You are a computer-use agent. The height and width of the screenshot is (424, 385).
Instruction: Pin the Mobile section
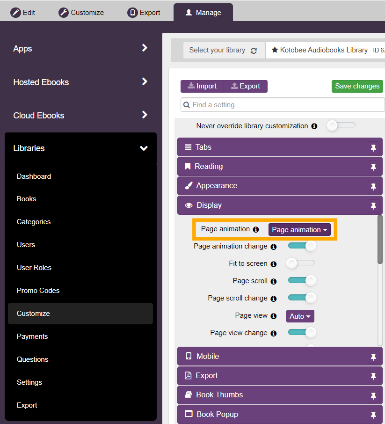pos(373,357)
